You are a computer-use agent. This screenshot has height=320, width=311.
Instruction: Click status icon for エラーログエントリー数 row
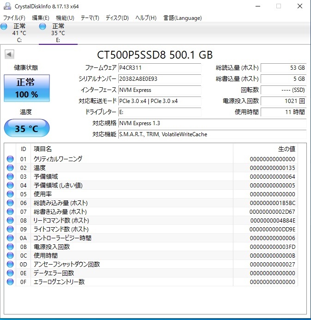coord(10,282)
